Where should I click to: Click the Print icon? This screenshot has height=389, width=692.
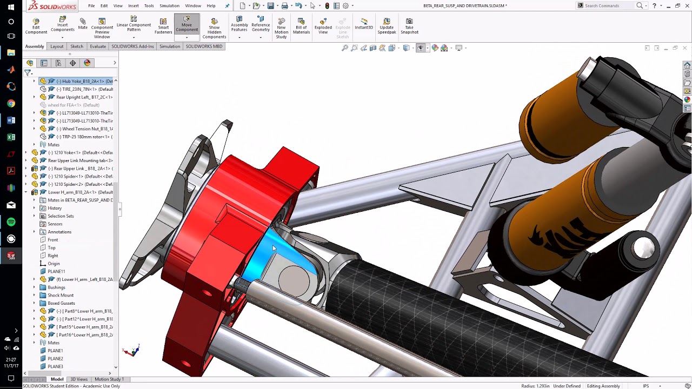[x=284, y=5]
